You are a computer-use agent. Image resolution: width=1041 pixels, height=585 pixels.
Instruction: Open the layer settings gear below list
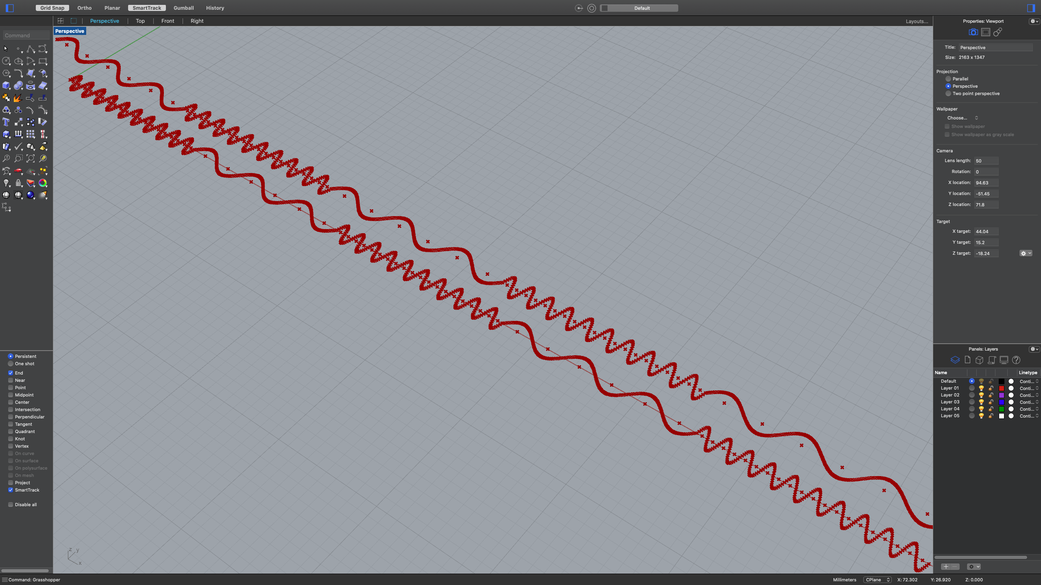(x=974, y=567)
